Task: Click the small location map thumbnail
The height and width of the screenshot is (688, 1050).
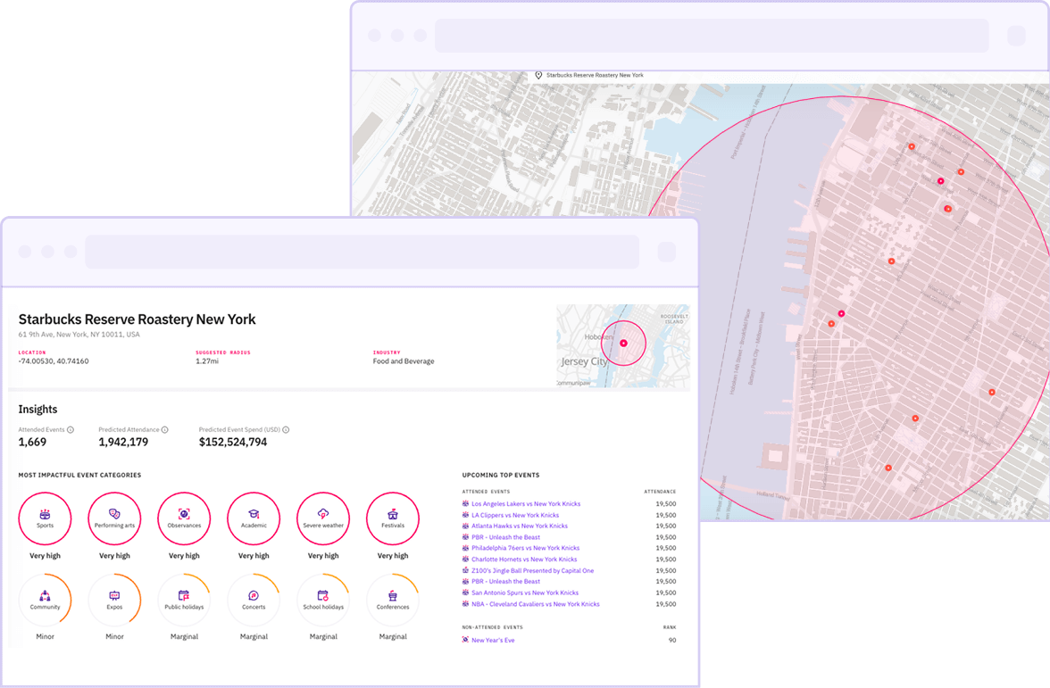Action: pos(622,345)
